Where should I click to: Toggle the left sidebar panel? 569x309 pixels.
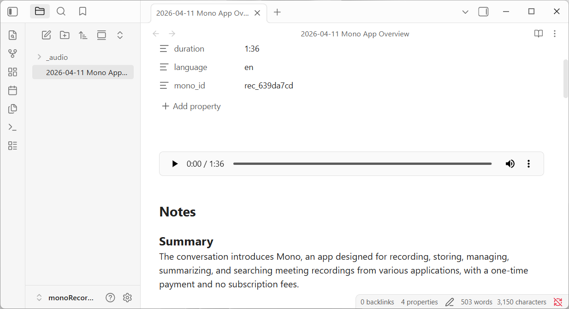coord(12,12)
